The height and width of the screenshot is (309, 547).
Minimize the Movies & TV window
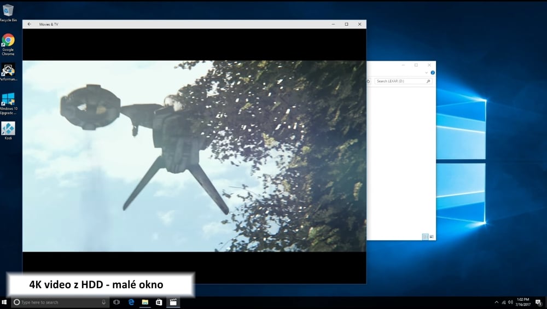[x=333, y=24]
